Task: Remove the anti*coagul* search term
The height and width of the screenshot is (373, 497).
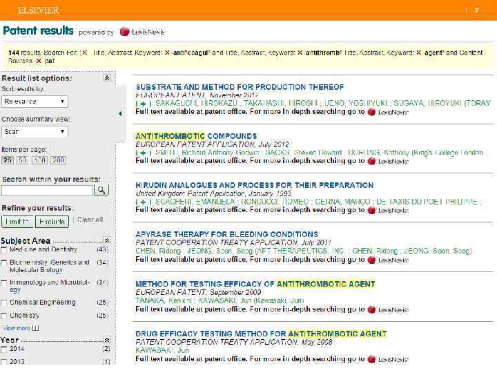Action: click(x=167, y=52)
